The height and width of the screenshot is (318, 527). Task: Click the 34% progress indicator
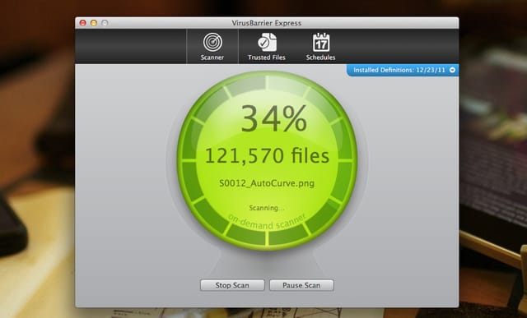pyautogui.click(x=274, y=118)
